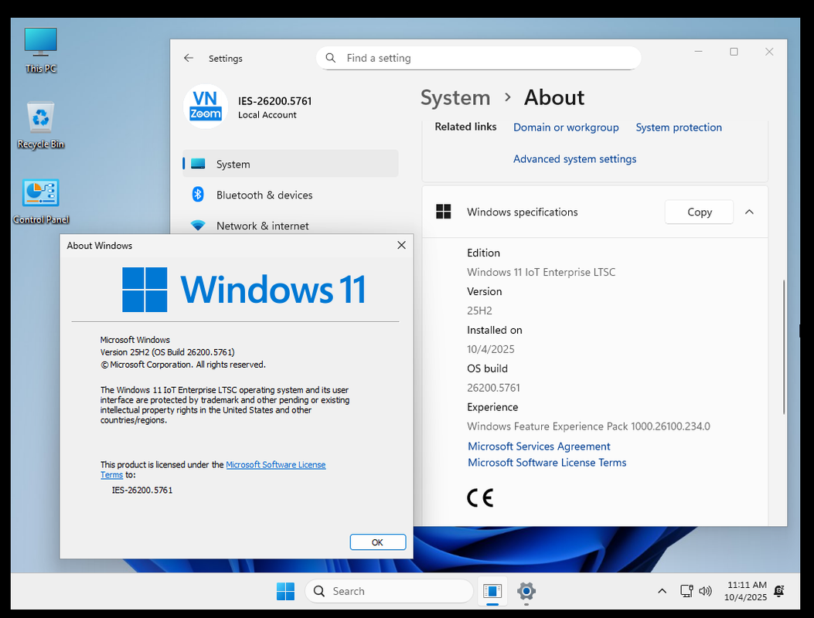This screenshot has width=814, height=618.
Task: Open System protection link
Action: tap(679, 127)
